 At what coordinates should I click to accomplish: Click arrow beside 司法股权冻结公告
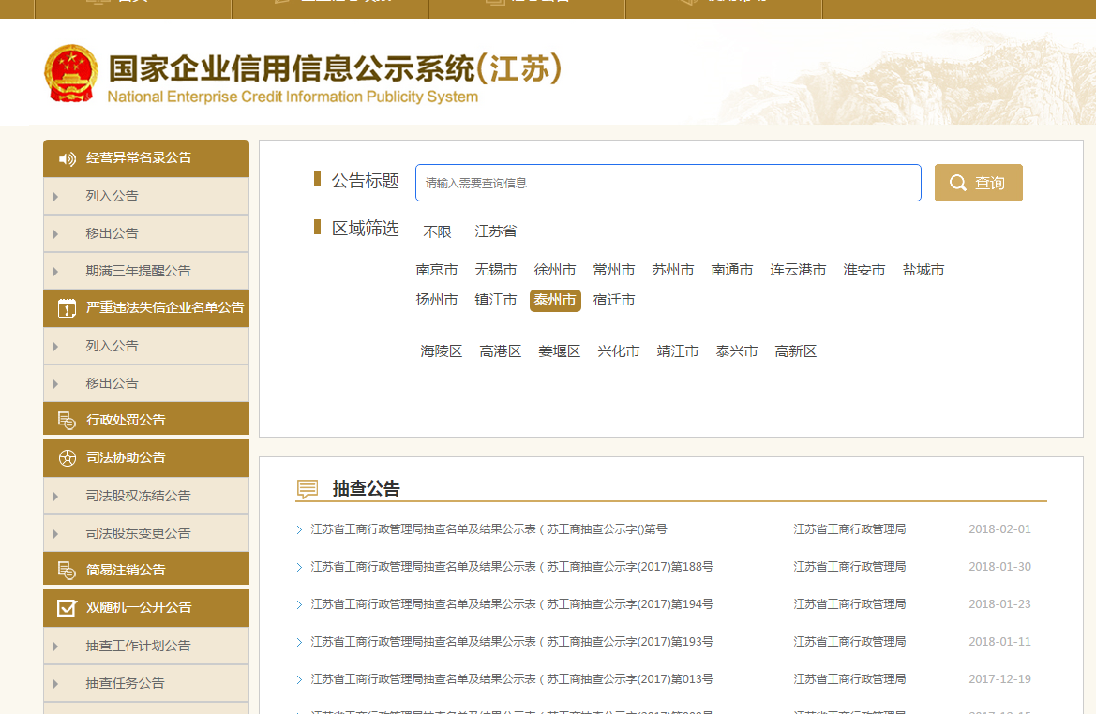[x=56, y=497]
